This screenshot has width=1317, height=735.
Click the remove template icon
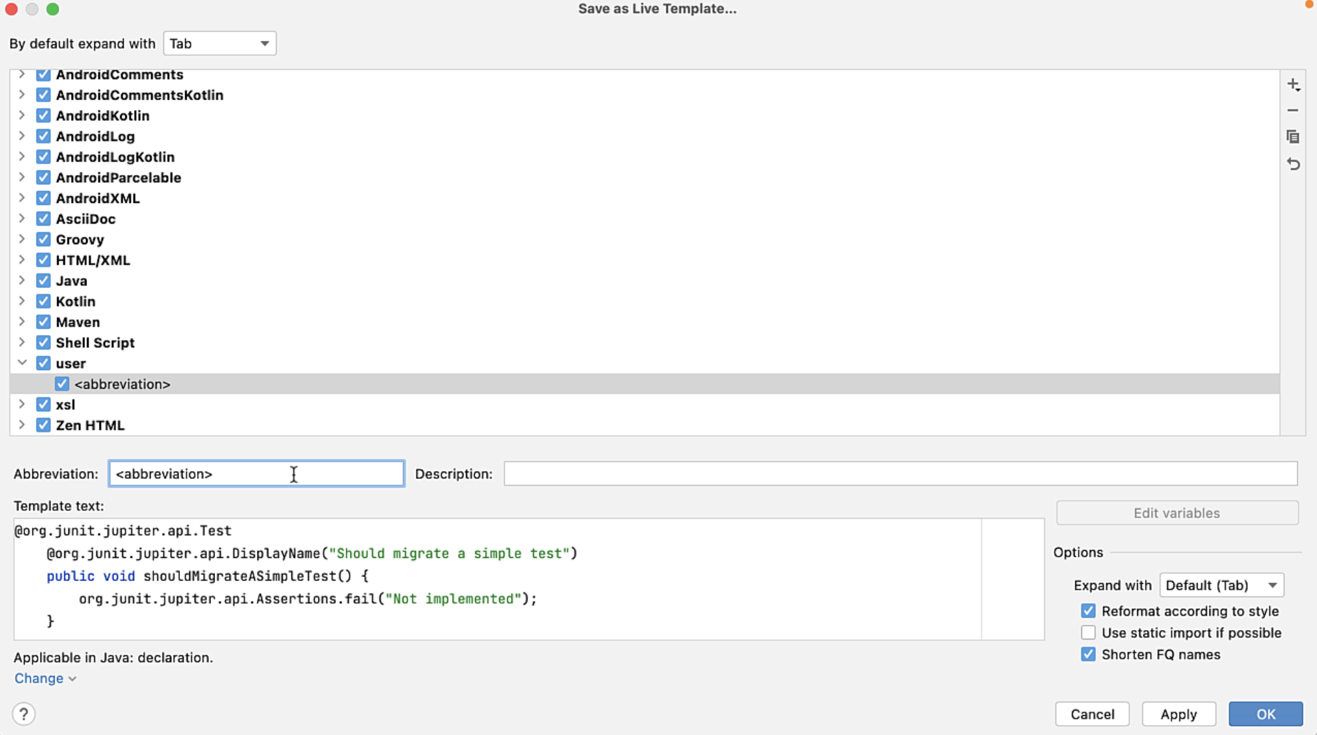[1294, 110]
